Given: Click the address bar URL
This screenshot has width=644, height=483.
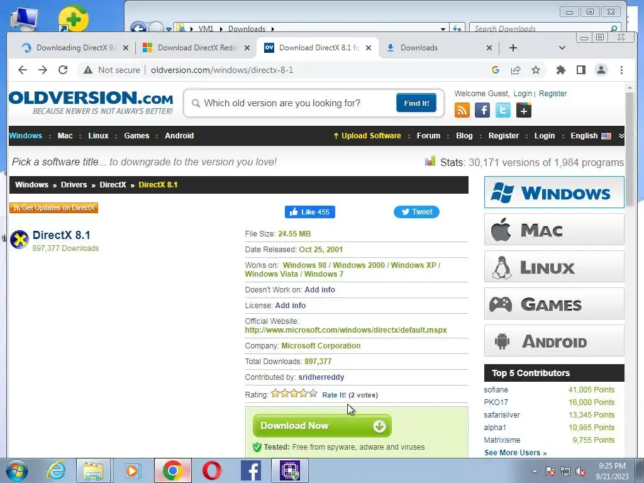Looking at the screenshot, I should coord(222,70).
